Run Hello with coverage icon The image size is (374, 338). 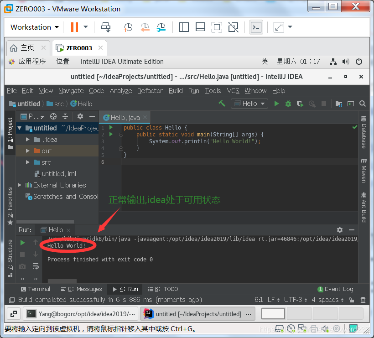(300, 104)
